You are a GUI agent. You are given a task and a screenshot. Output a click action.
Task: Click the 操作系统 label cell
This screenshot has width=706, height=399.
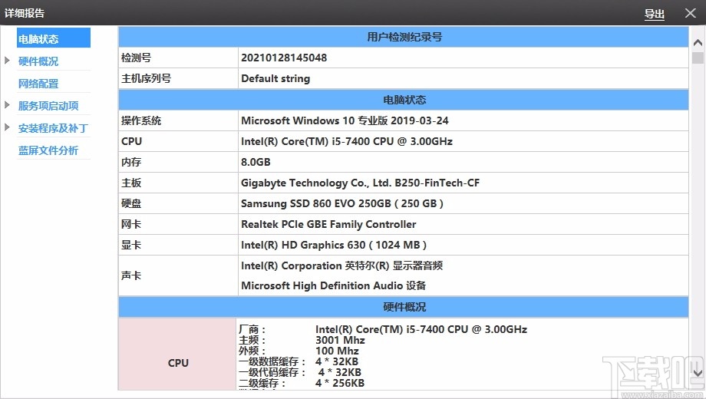pos(178,120)
